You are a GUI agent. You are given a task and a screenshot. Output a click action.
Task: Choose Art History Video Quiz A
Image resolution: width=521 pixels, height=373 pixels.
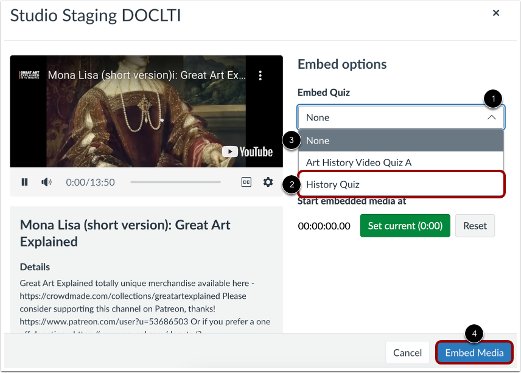coord(401,162)
